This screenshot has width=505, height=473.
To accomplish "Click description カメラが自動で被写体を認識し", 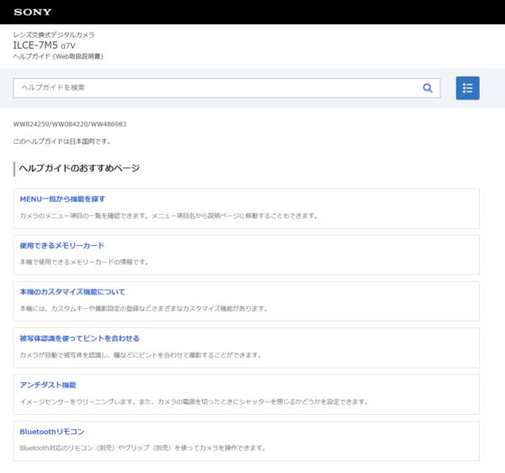I will tap(140, 355).
